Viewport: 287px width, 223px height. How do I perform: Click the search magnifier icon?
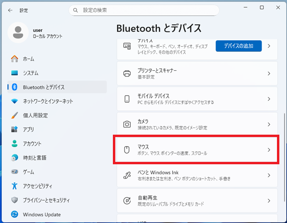coord(76,10)
